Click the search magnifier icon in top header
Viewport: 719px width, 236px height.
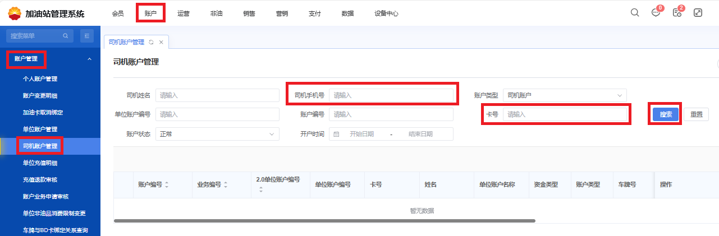click(635, 13)
